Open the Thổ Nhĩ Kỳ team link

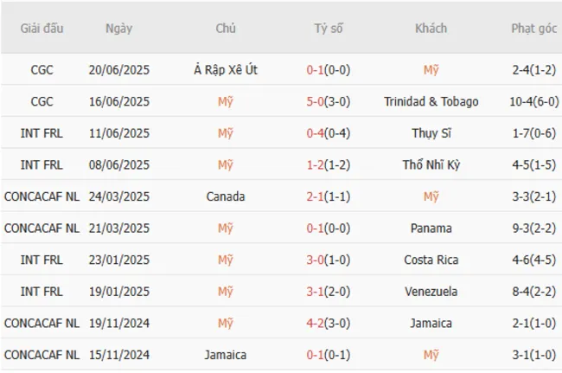tap(431, 165)
